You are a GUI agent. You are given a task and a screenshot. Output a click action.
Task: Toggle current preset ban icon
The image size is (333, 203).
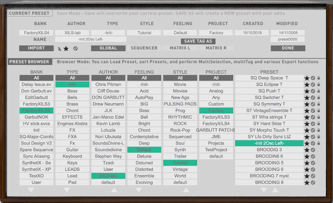pyautogui.click(x=75, y=49)
